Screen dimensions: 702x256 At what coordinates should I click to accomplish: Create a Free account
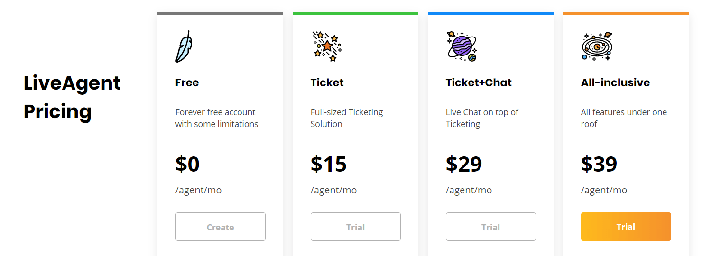click(x=221, y=227)
